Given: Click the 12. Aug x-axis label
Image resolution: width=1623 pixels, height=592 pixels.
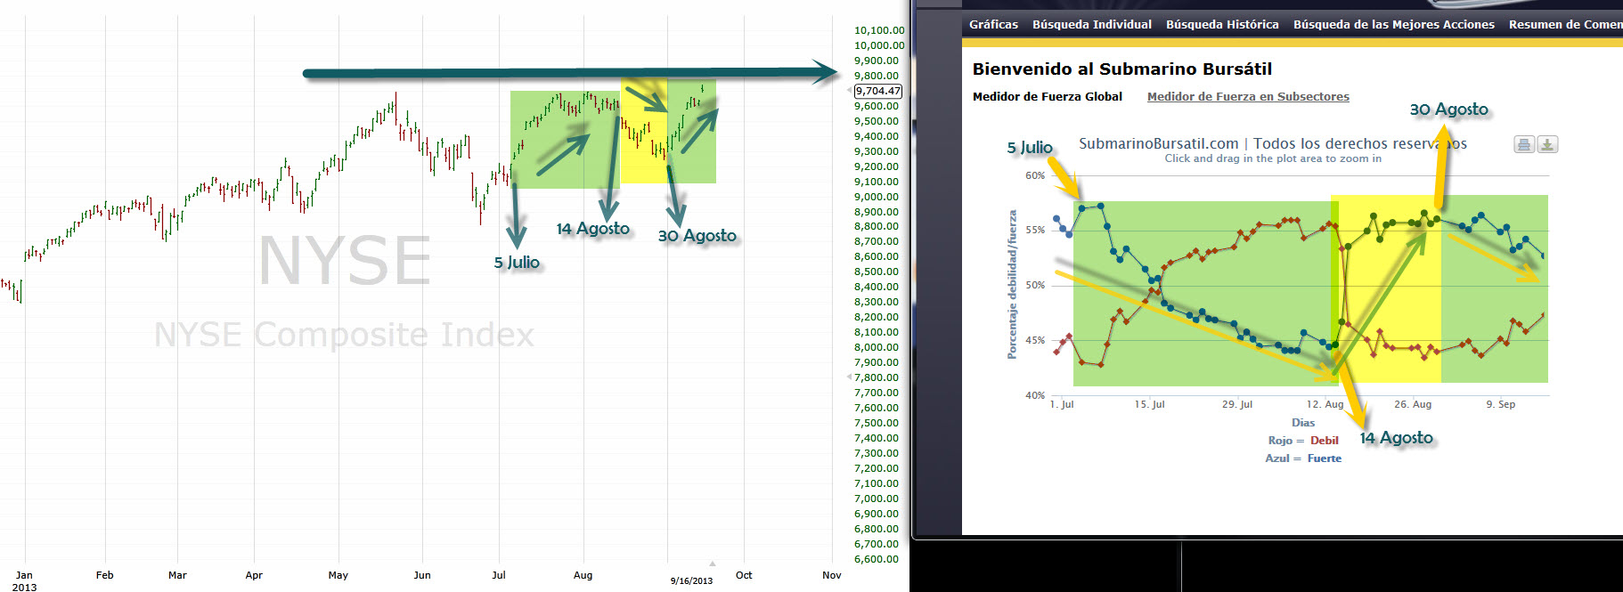Looking at the screenshot, I should (x=1325, y=404).
